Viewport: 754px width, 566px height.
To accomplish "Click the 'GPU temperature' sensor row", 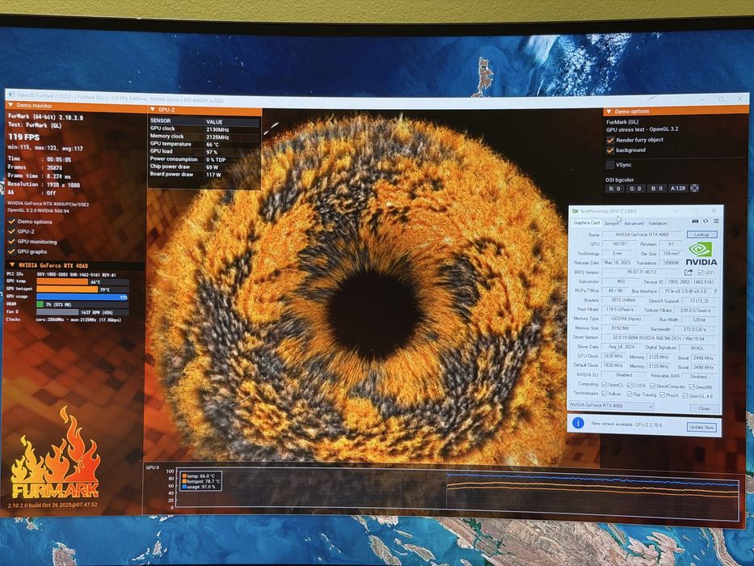I will pyautogui.click(x=204, y=144).
